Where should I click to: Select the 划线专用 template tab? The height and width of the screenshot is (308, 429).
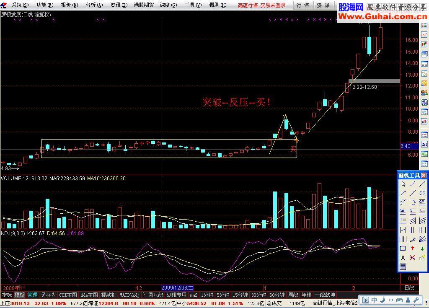(x=176, y=295)
